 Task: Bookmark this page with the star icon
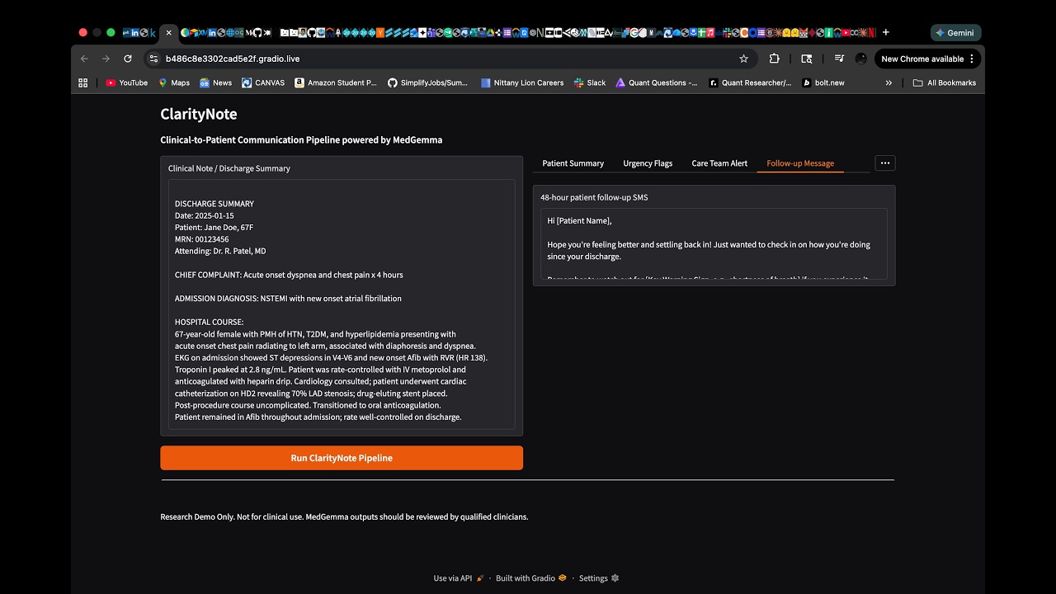pos(743,59)
